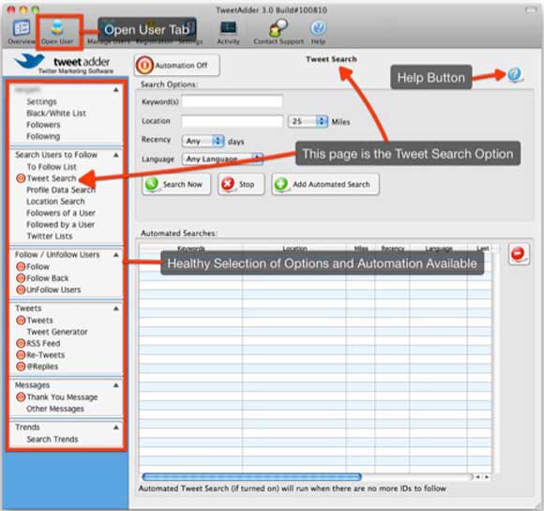Click the Search Now button

point(176,184)
